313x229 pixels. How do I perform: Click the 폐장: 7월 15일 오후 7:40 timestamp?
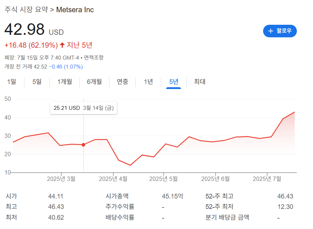pyautogui.click(x=42, y=58)
